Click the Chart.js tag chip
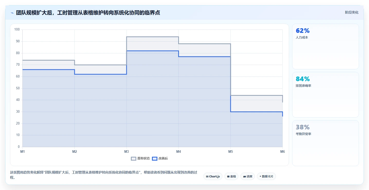Screen dimensions: 369x190 point(213,176)
